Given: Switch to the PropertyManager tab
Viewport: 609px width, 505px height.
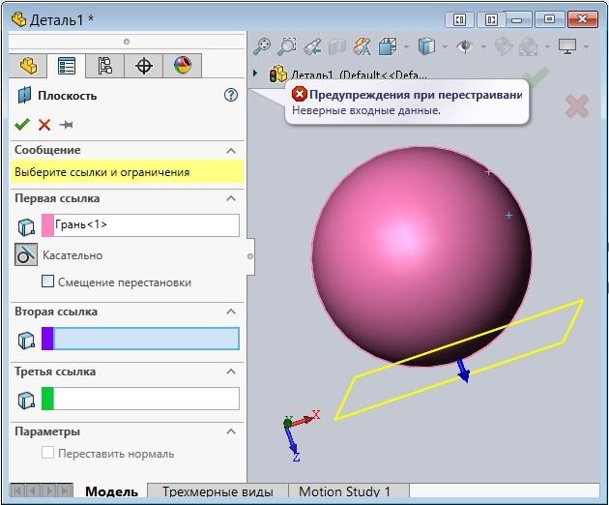Looking at the screenshot, I should pos(67,66).
